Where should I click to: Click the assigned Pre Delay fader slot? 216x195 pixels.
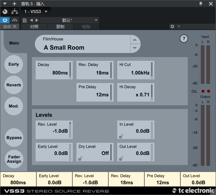(x=162, y=179)
